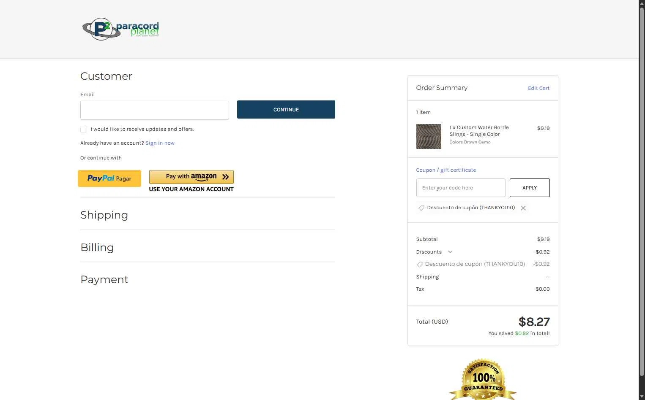Screen dimensions: 645x400
Task: Click the Sign in now link
Action: point(160,143)
